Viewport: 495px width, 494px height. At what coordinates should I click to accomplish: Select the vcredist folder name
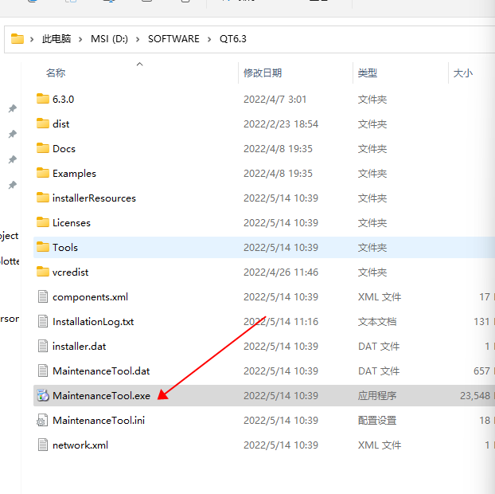70,272
